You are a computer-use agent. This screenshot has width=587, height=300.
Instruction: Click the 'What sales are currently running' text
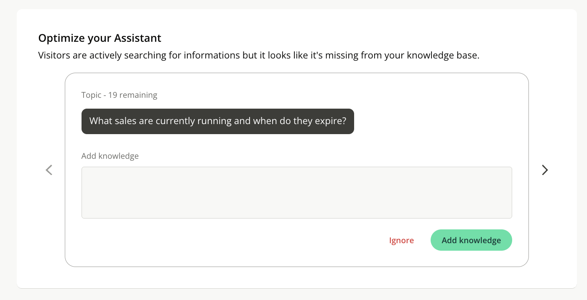[x=167, y=122]
